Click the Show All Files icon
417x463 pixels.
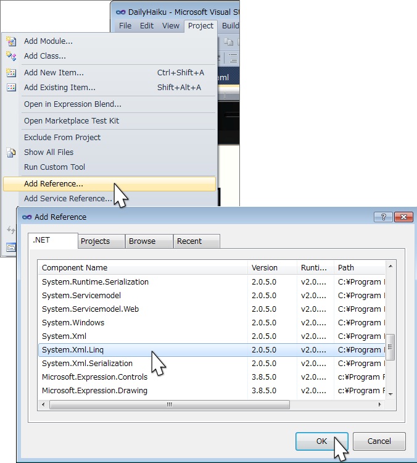coord(11,152)
